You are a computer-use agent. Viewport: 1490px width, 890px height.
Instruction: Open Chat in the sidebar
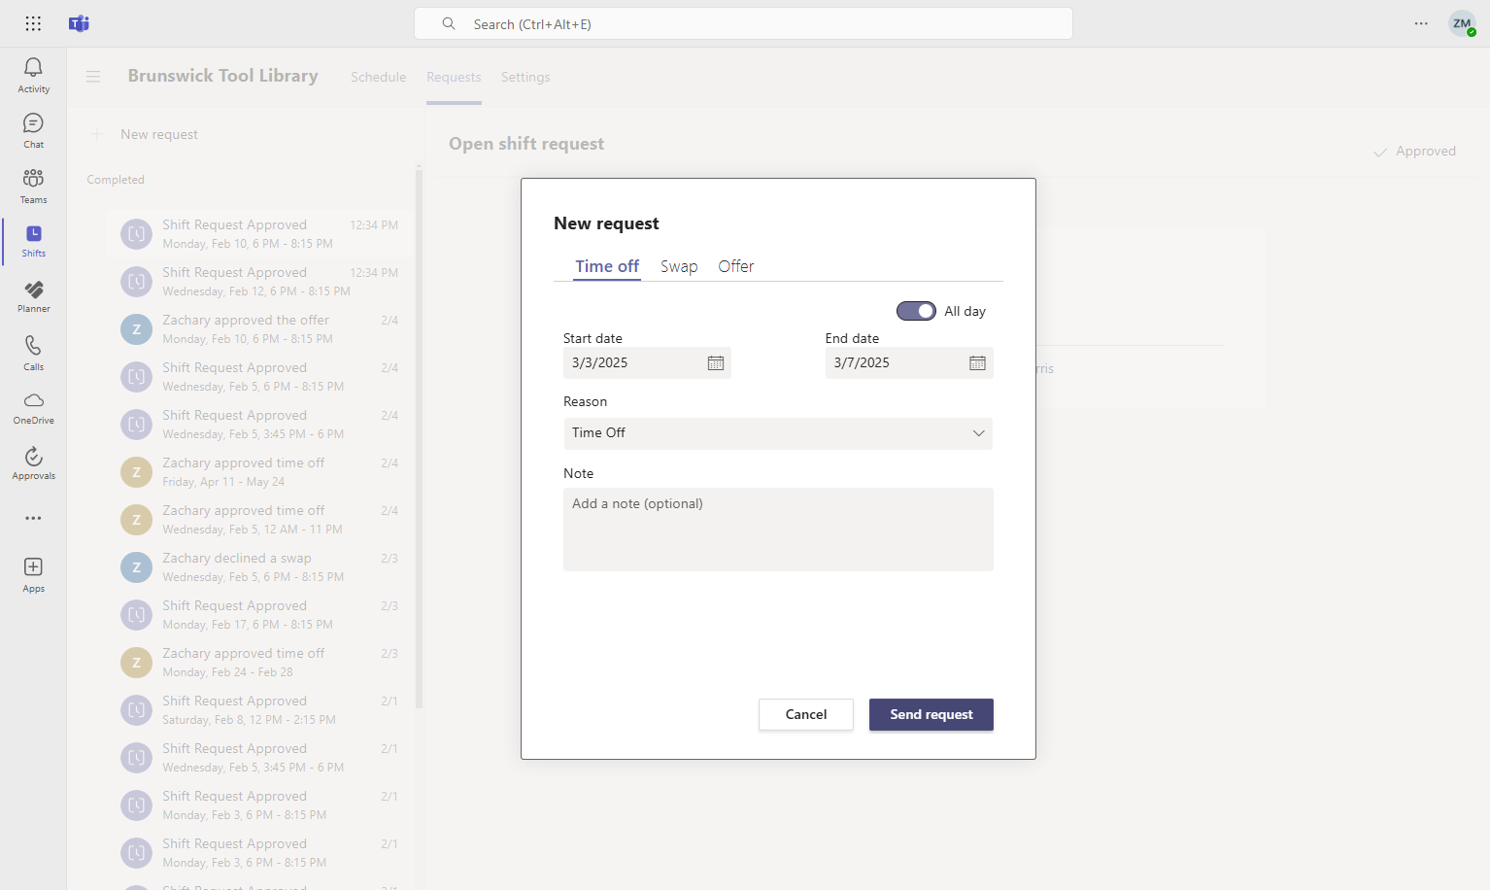click(x=33, y=130)
